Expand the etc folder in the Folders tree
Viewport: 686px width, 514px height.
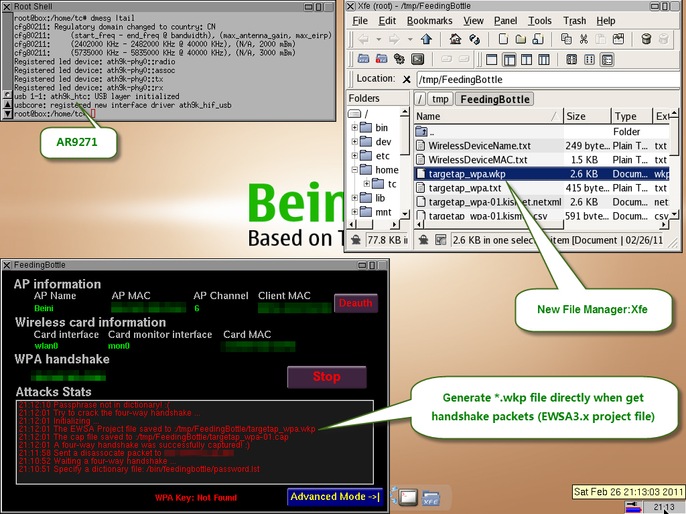coord(354,155)
